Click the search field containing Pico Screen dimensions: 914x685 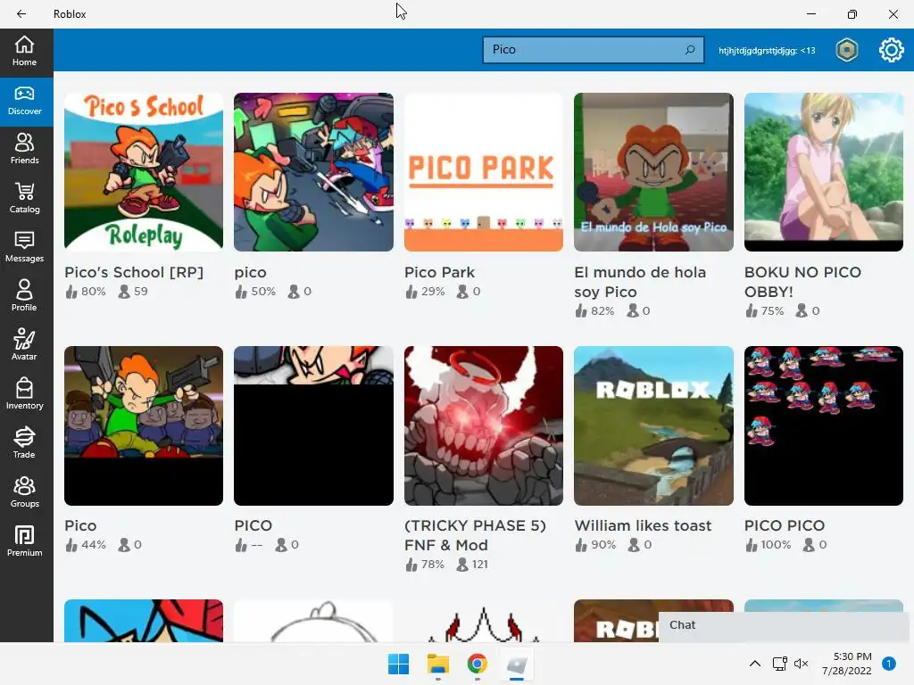click(593, 50)
